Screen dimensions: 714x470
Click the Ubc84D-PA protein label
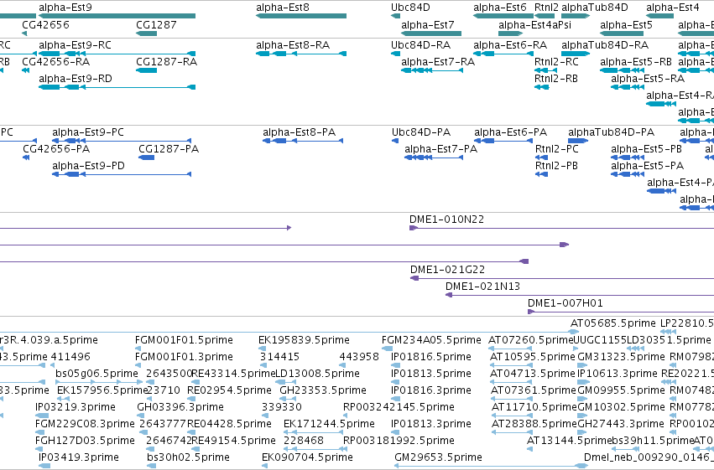coord(420,132)
